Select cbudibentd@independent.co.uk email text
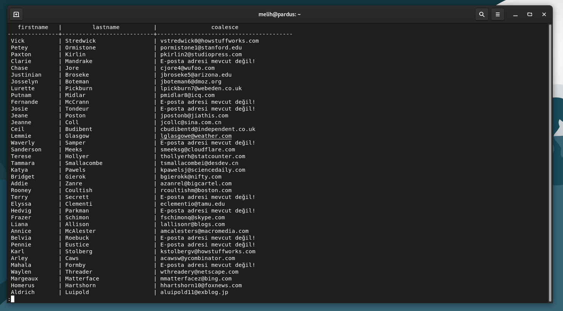Screen dimensions: 563x311 point(208,129)
